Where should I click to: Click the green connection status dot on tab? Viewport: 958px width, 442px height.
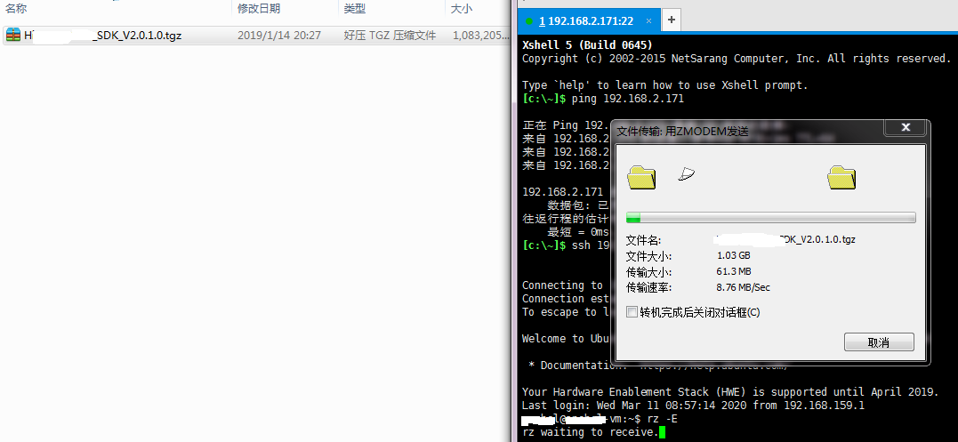[529, 21]
